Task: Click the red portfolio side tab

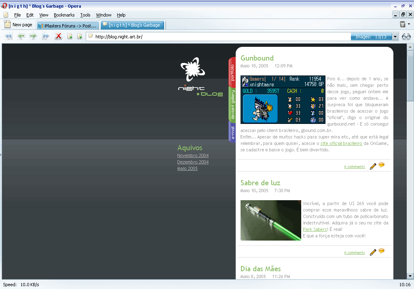Action: coord(232,72)
